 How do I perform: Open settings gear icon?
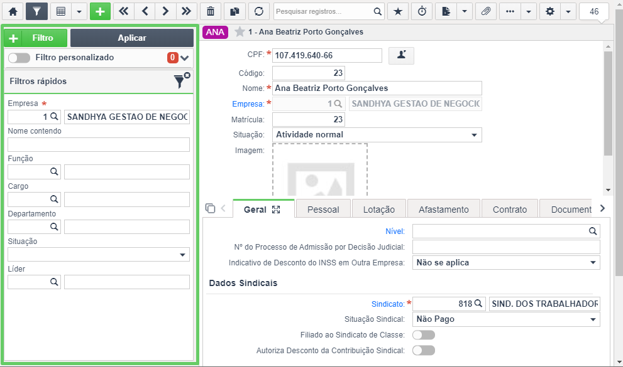tap(550, 11)
